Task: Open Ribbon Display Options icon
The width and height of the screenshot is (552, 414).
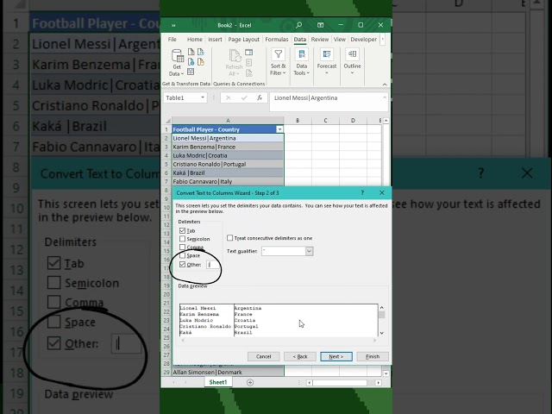Action: coord(320,25)
